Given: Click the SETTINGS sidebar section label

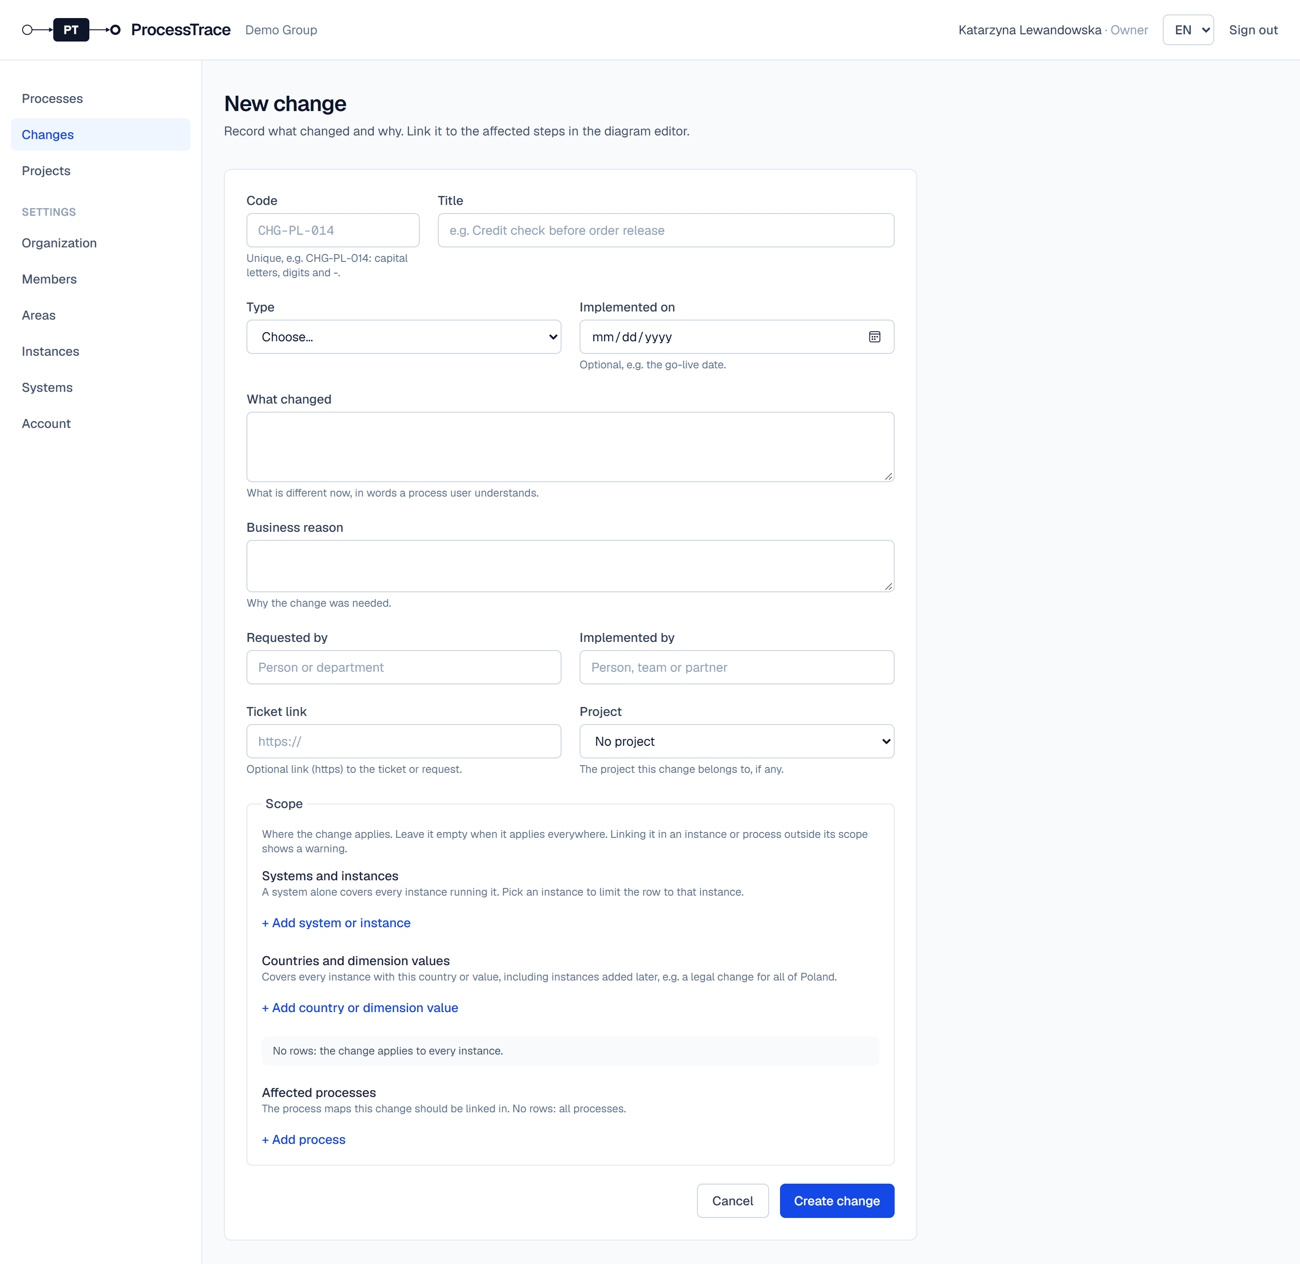Looking at the screenshot, I should (48, 212).
